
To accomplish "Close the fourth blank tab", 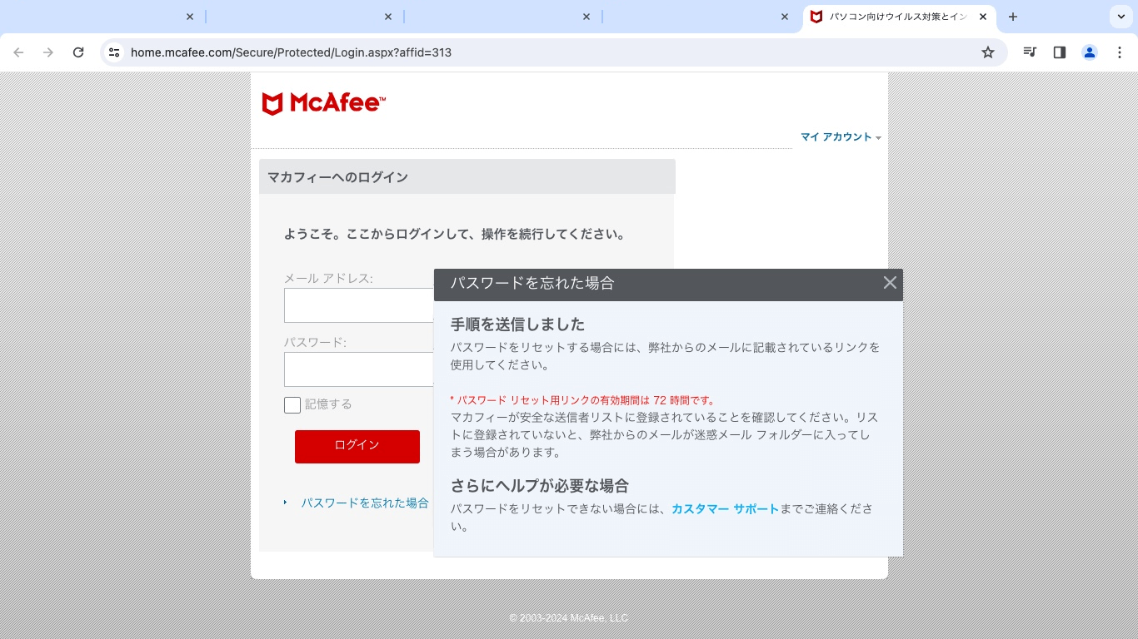I will pyautogui.click(x=785, y=17).
